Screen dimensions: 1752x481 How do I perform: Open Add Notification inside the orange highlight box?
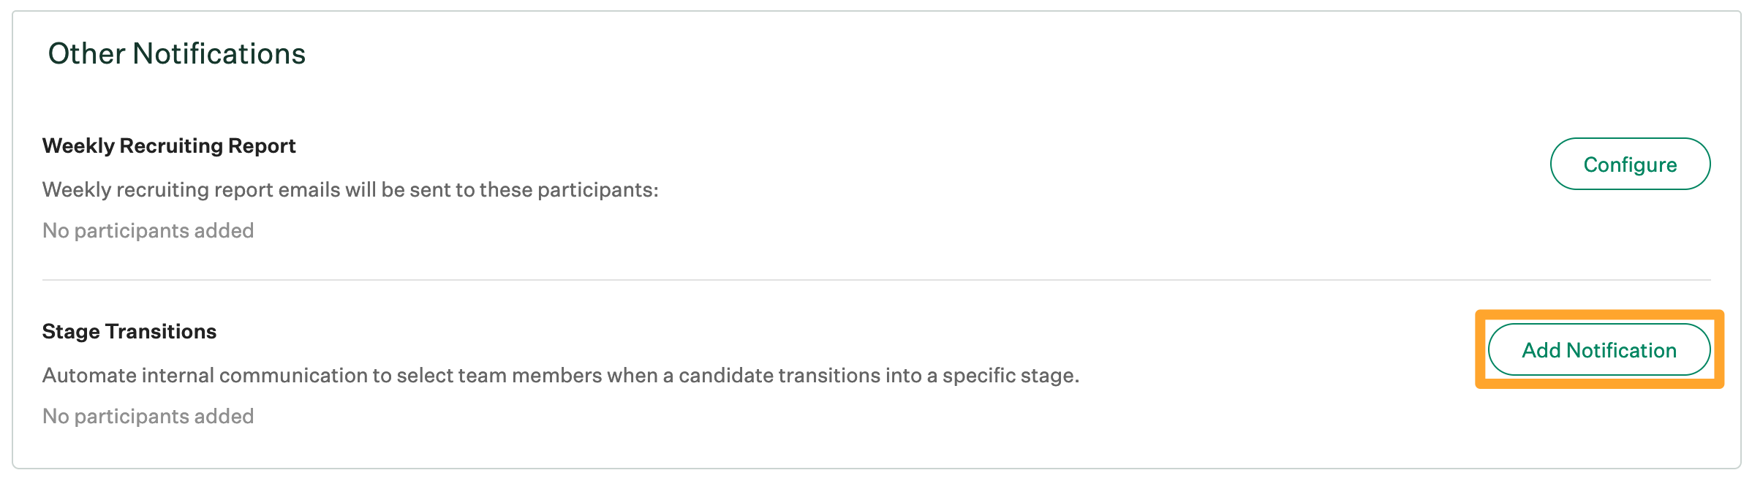click(1599, 349)
